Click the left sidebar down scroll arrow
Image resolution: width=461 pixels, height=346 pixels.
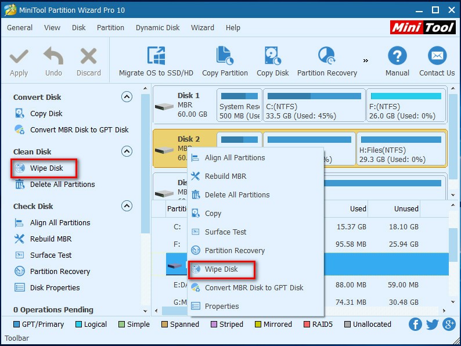pyautogui.click(x=145, y=311)
